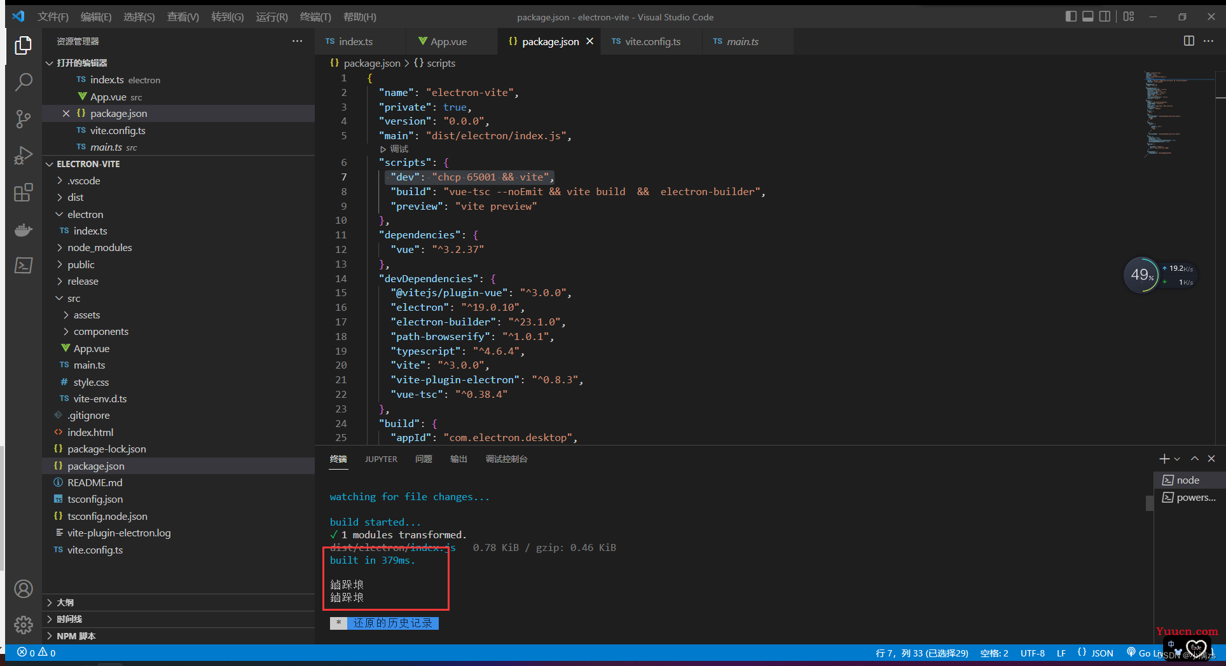Open the 查看(V) menu
1226x666 pixels.
click(x=183, y=17)
